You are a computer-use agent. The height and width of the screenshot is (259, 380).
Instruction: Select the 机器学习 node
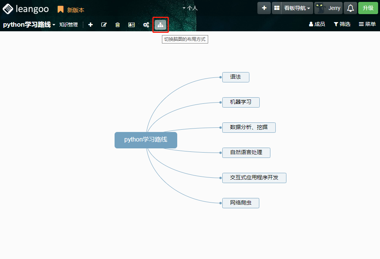click(241, 102)
